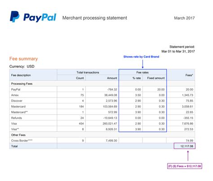Click the 'Discover' row label
Image resolution: width=213 pixels, height=181 pixels.
click(x=17, y=101)
